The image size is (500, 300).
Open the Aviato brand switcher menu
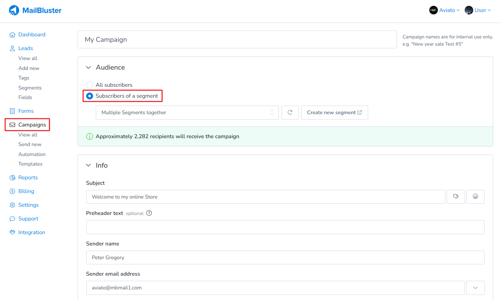pos(444,10)
